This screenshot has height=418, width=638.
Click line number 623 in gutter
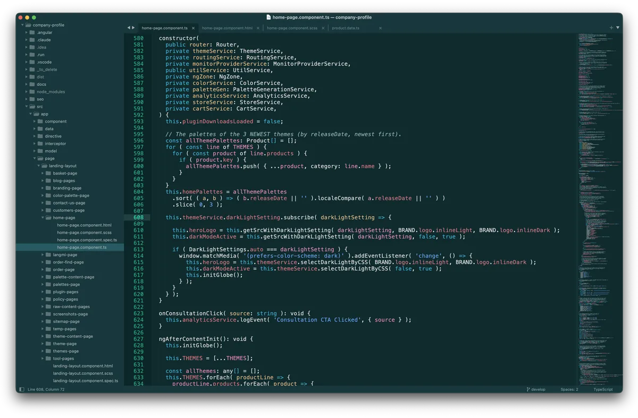(x=138, y=313)
